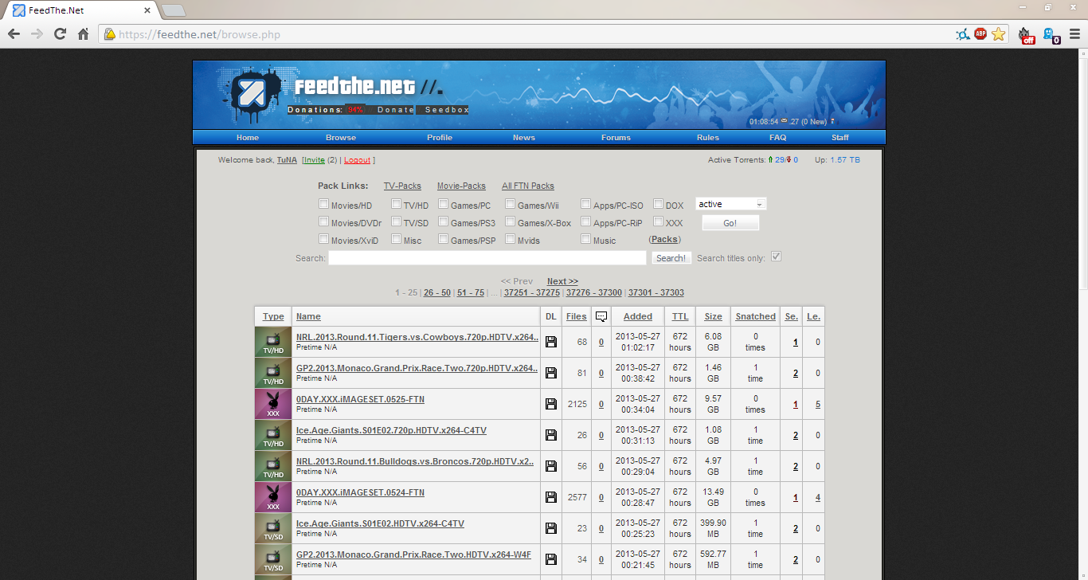This screenshot has width=1088, height=580.
Task: Open the News navigation item
Action: pos(524,138)
